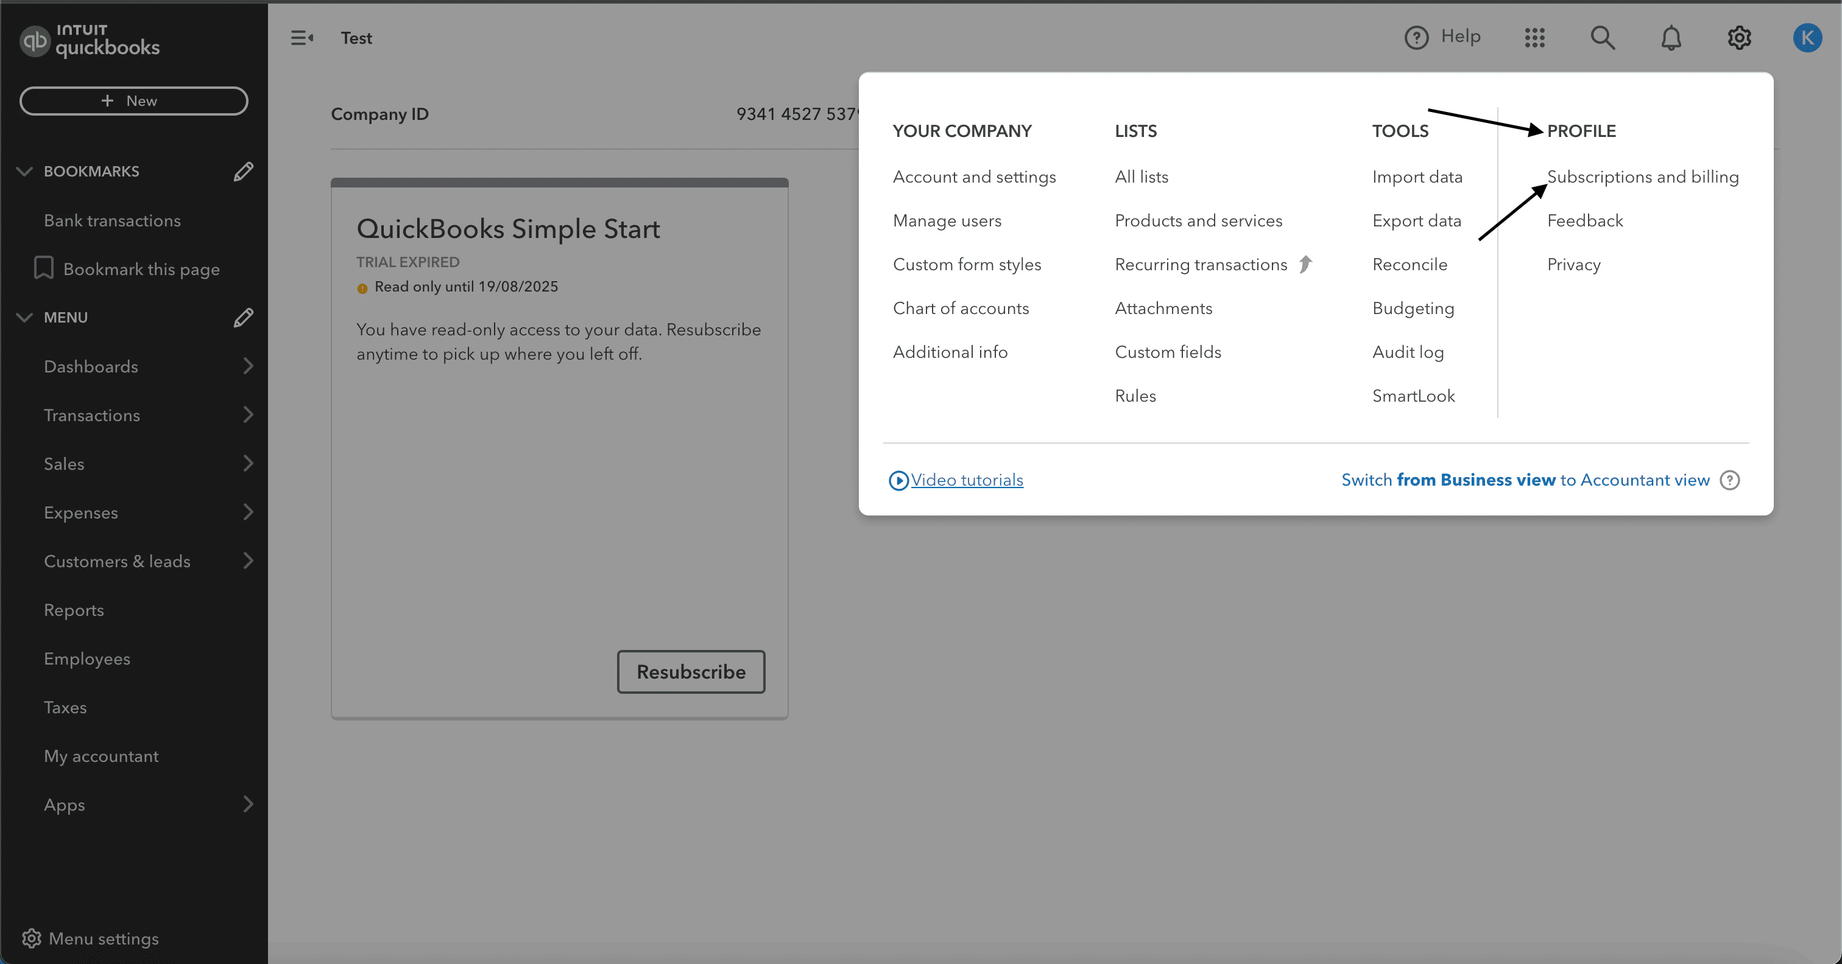1842x964 pixels.
Task: Select Chart of accounts menu item
Action: 961,308
